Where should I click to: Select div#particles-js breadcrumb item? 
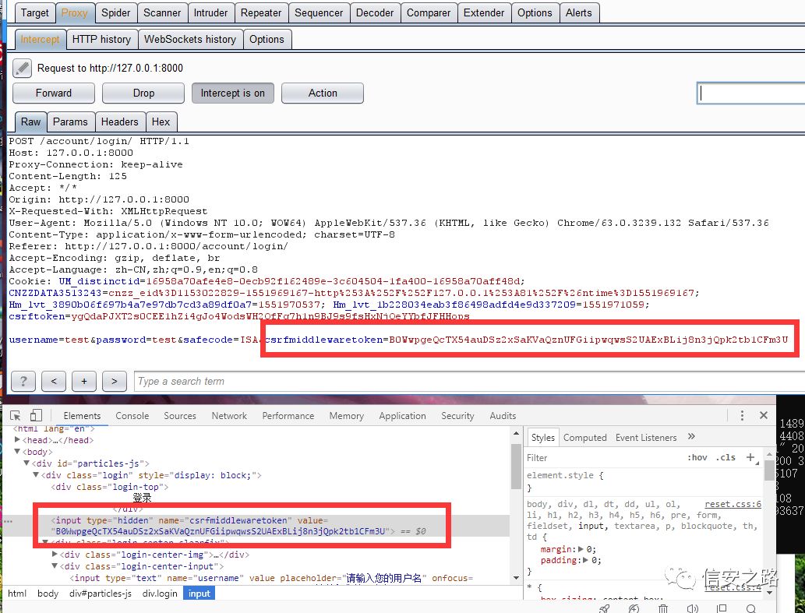[100, 593]
